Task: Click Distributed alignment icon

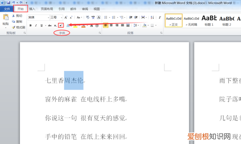Action: tap(128, 25)
